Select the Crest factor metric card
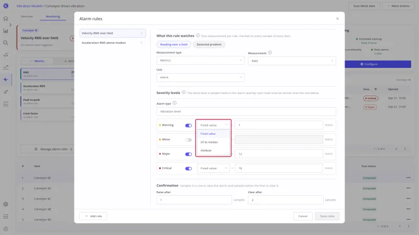 (47, 115)
